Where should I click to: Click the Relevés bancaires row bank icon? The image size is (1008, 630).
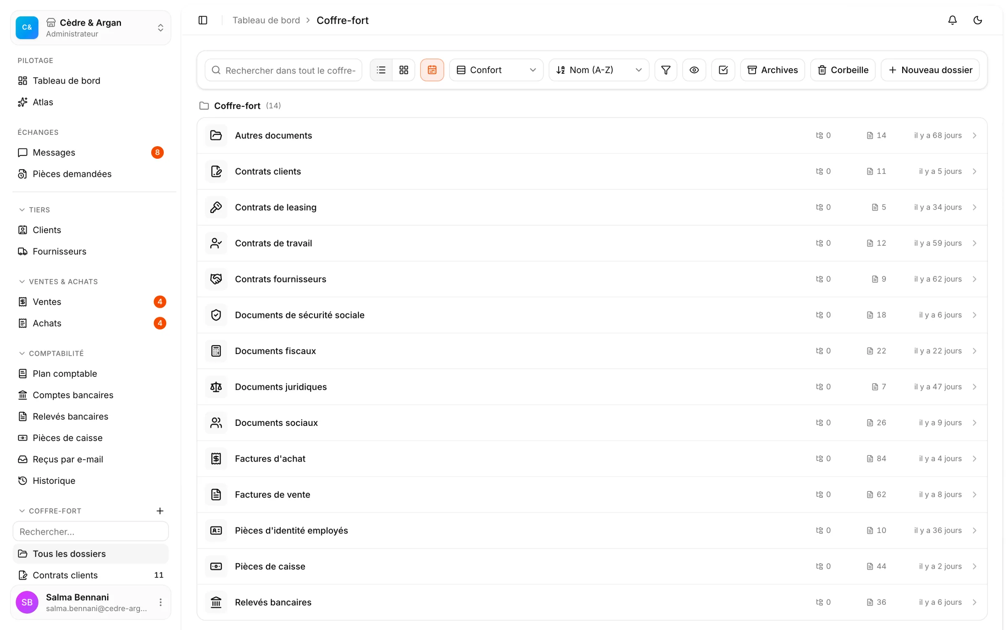pos(216,602)
